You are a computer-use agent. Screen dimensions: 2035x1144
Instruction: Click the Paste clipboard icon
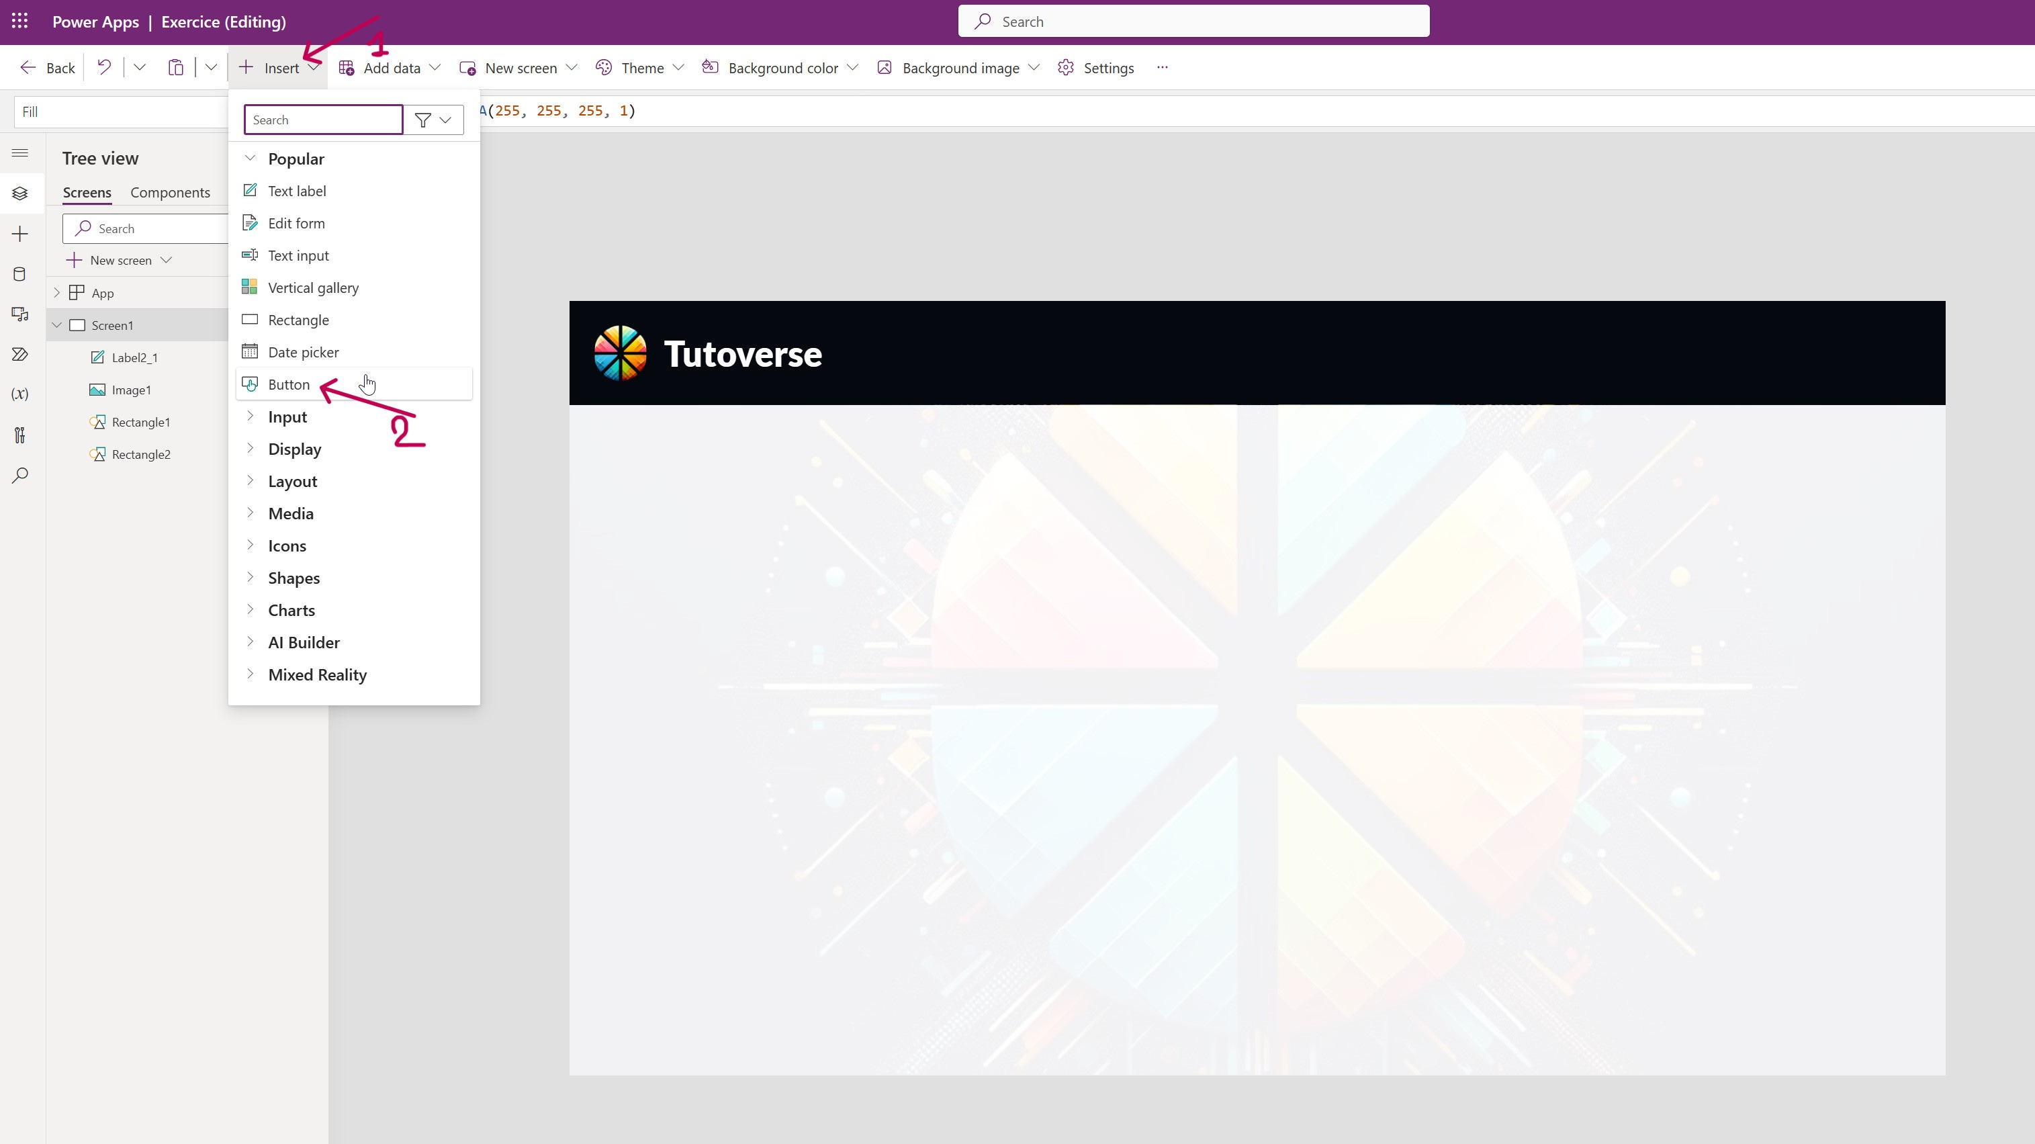175,67
